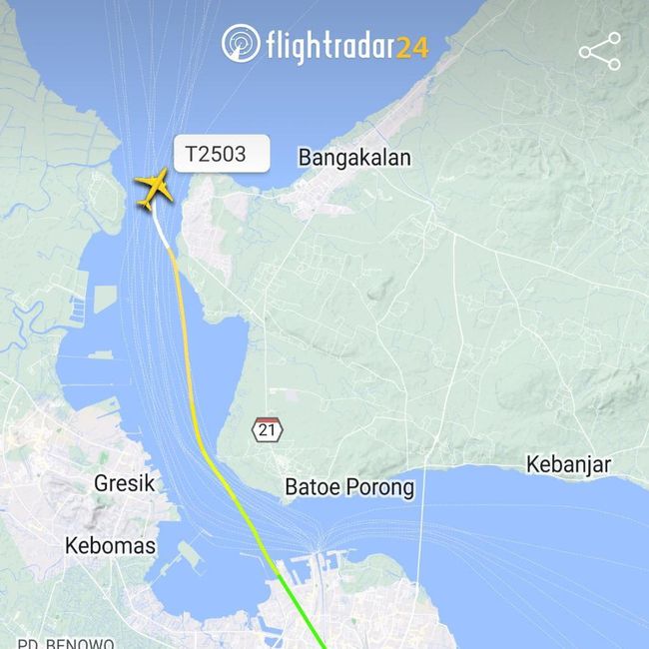649x649 pixels.
Task: Tap the PD. BENOWO label
Action: click(x=65, y=643)
